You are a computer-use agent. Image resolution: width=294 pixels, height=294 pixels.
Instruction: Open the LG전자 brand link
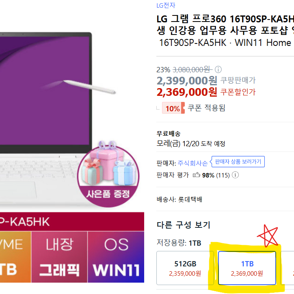point(166,5)
